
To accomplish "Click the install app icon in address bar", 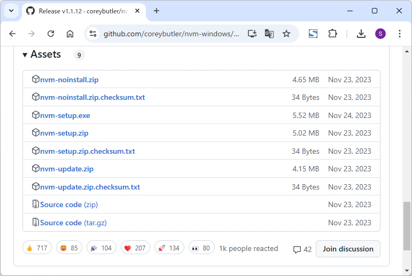I will [252, 34].
